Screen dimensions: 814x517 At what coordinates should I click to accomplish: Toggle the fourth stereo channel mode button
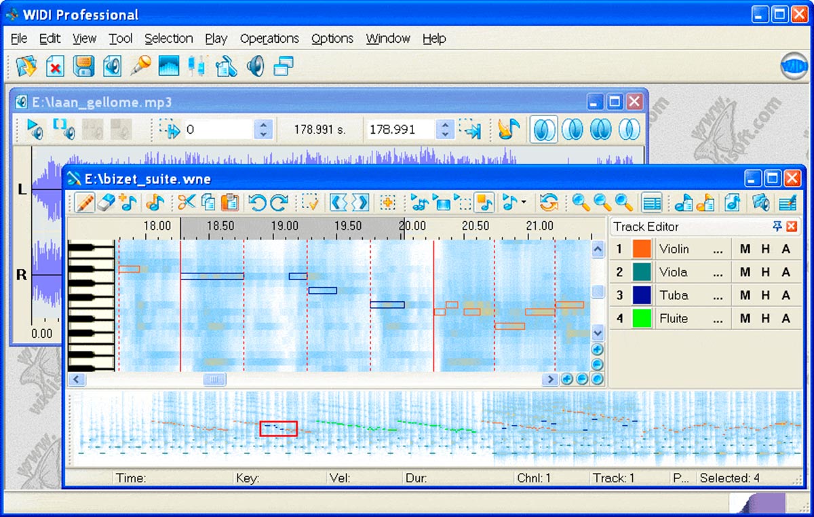click(x=629, y=129)
